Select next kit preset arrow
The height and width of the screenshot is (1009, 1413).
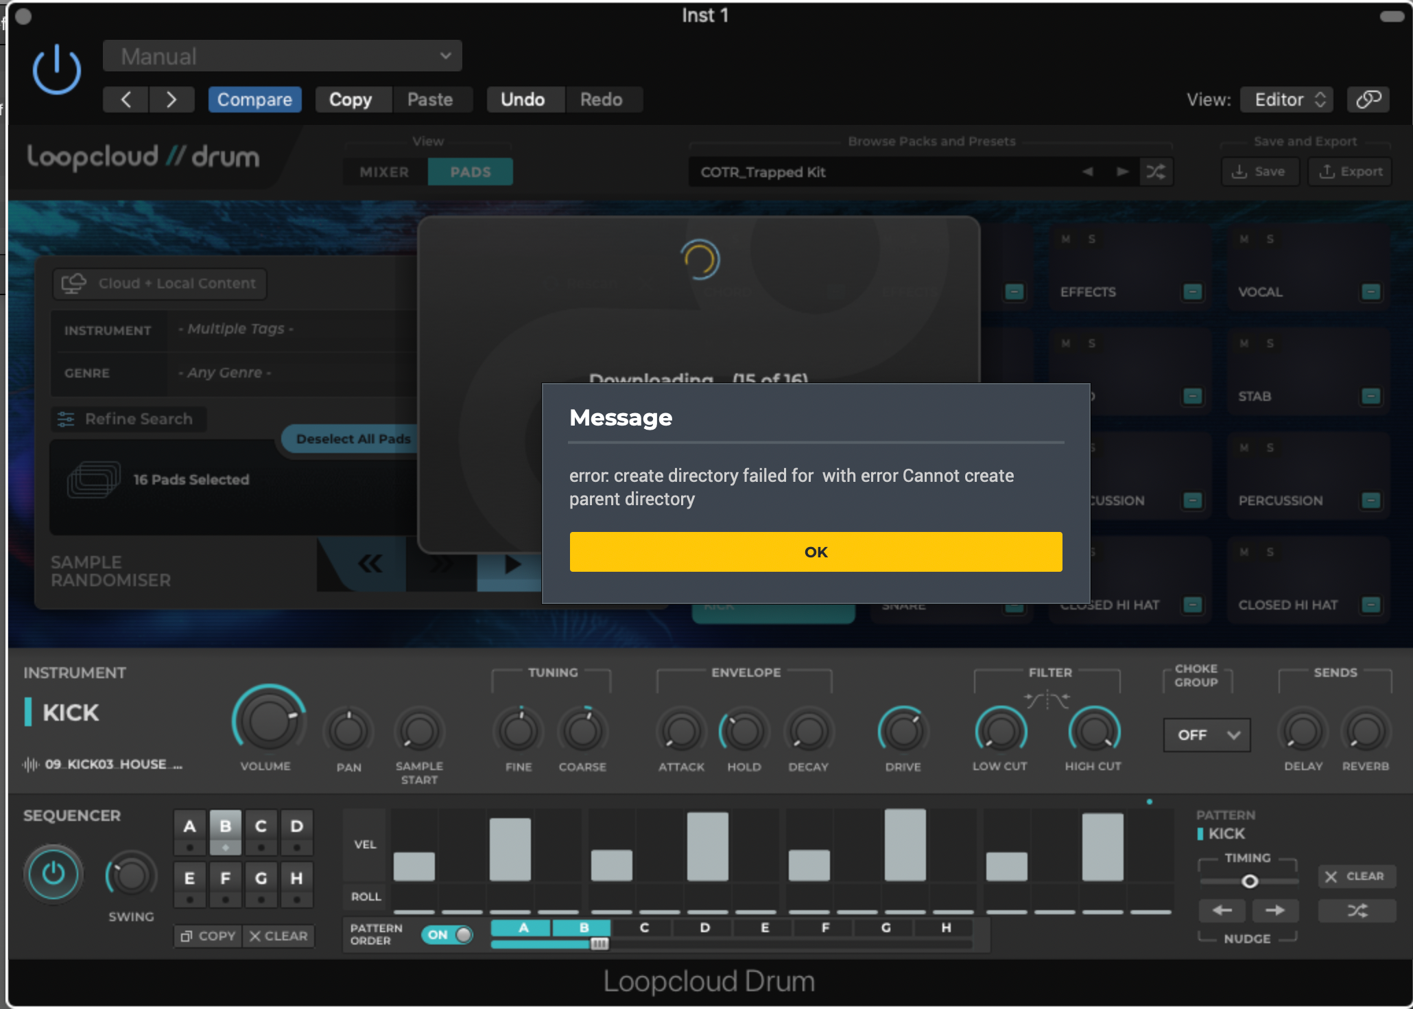tap(1122, 172)
